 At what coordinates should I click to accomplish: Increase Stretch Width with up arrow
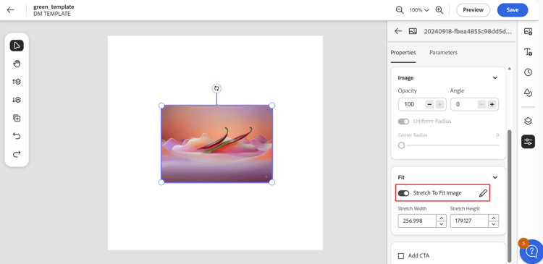pos(441,218)
